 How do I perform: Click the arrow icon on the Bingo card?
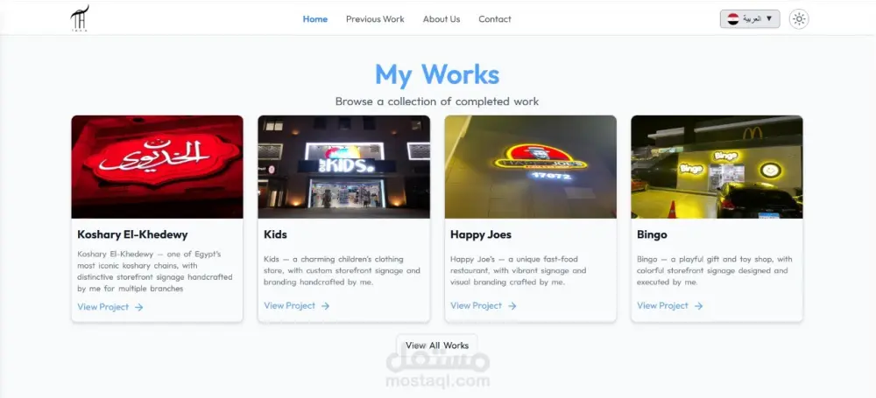click(x=698, y=306)
